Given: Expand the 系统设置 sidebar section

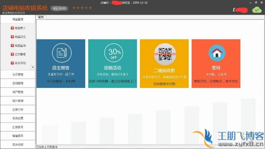Looking at the screenshot, I should 18,118.
